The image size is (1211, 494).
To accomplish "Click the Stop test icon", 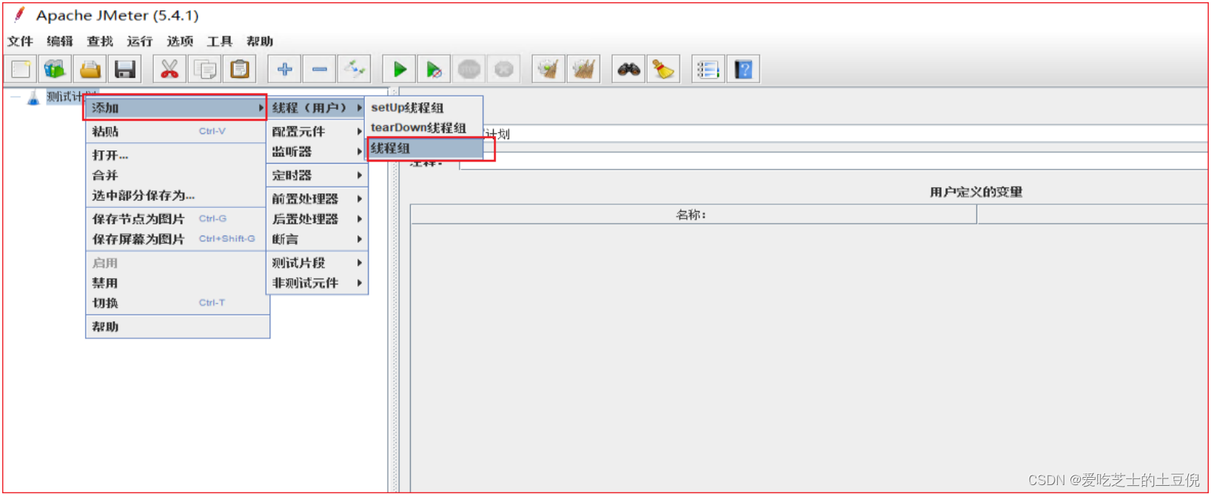I will 469,70.
